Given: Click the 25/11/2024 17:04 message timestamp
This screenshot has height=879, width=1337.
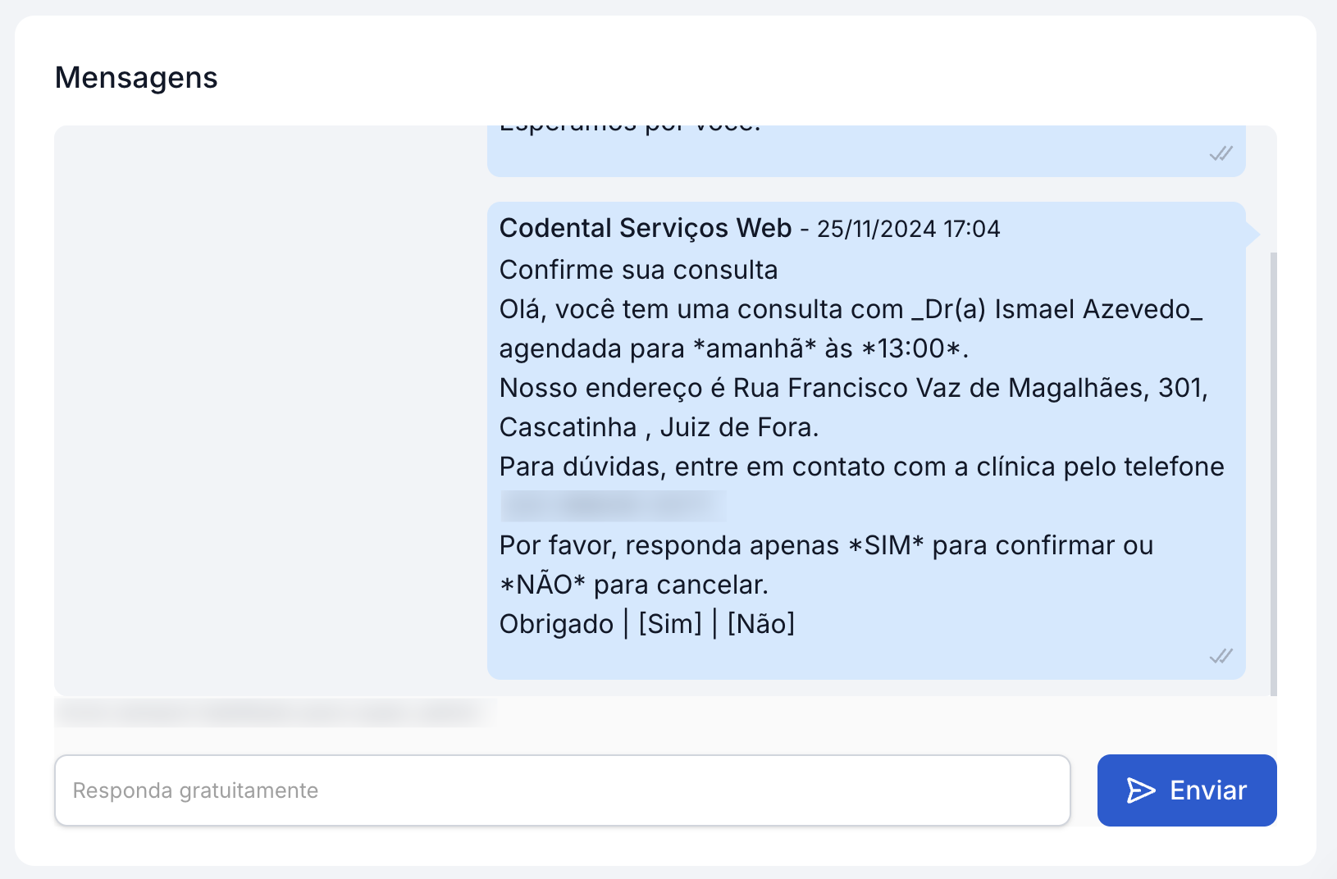Looking at the screenshot, I should point(908,229).
